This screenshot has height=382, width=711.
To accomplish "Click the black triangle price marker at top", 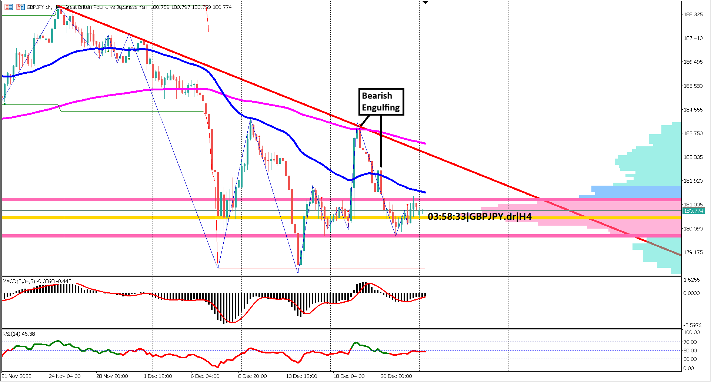I will pyautogui.click(x=425, y=3).
